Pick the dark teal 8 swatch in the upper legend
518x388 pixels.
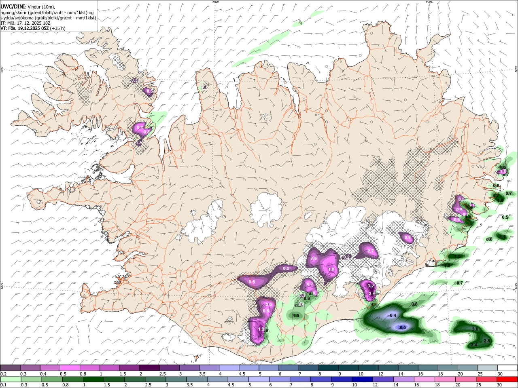tap(328, 368)
